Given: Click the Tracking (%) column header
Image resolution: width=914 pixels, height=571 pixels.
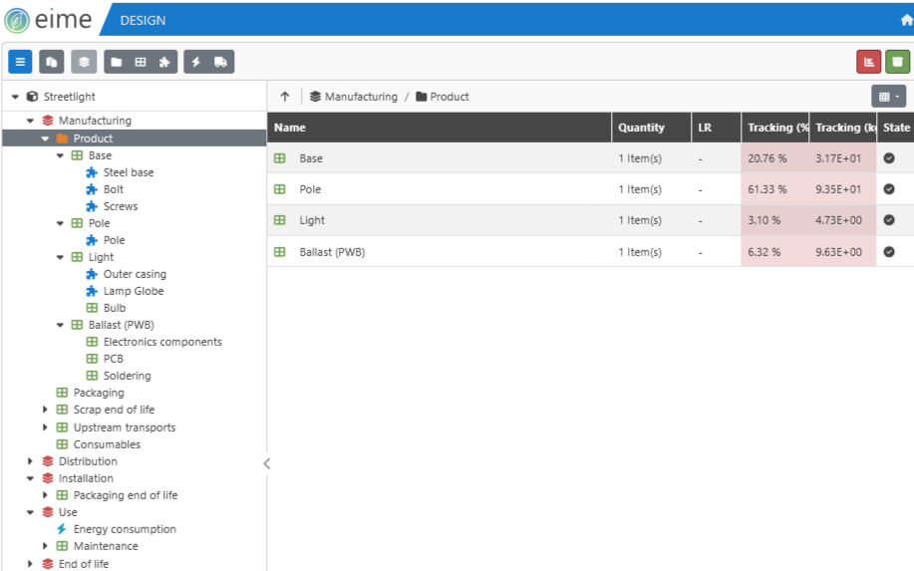Looking at the screenshot, I should coord(775,128).
